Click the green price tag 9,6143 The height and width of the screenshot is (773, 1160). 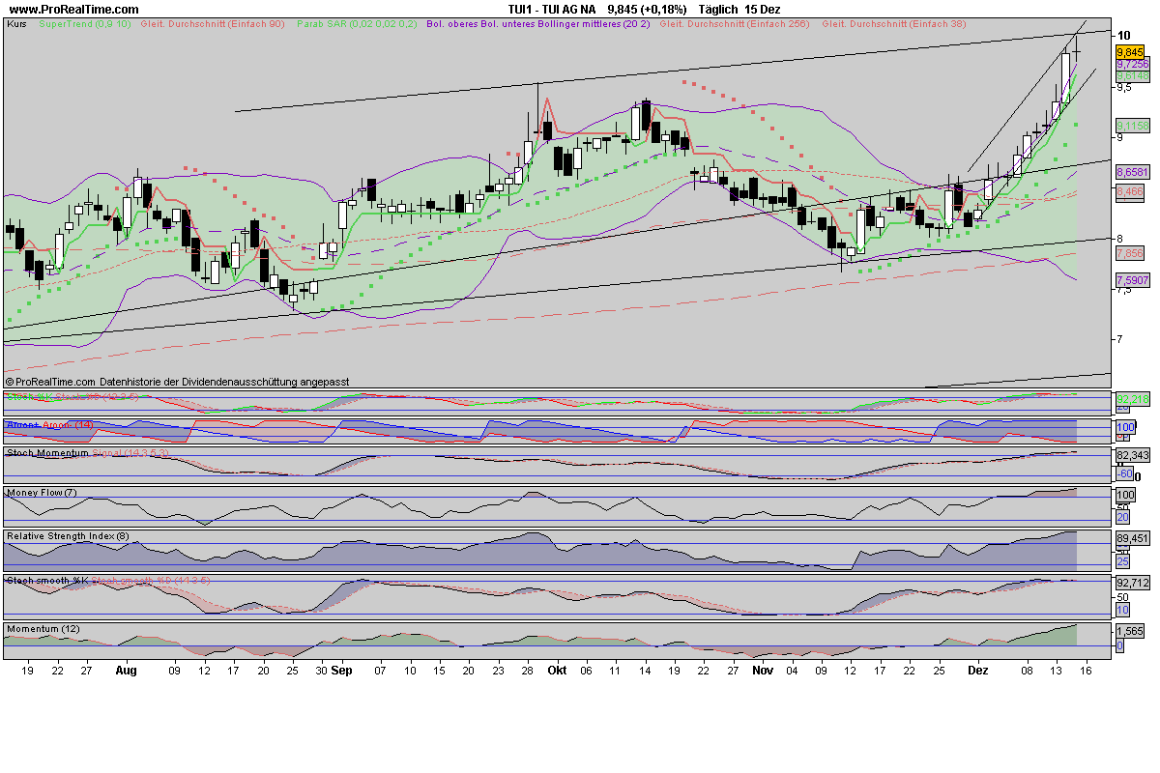click(x=1132, y=75)
